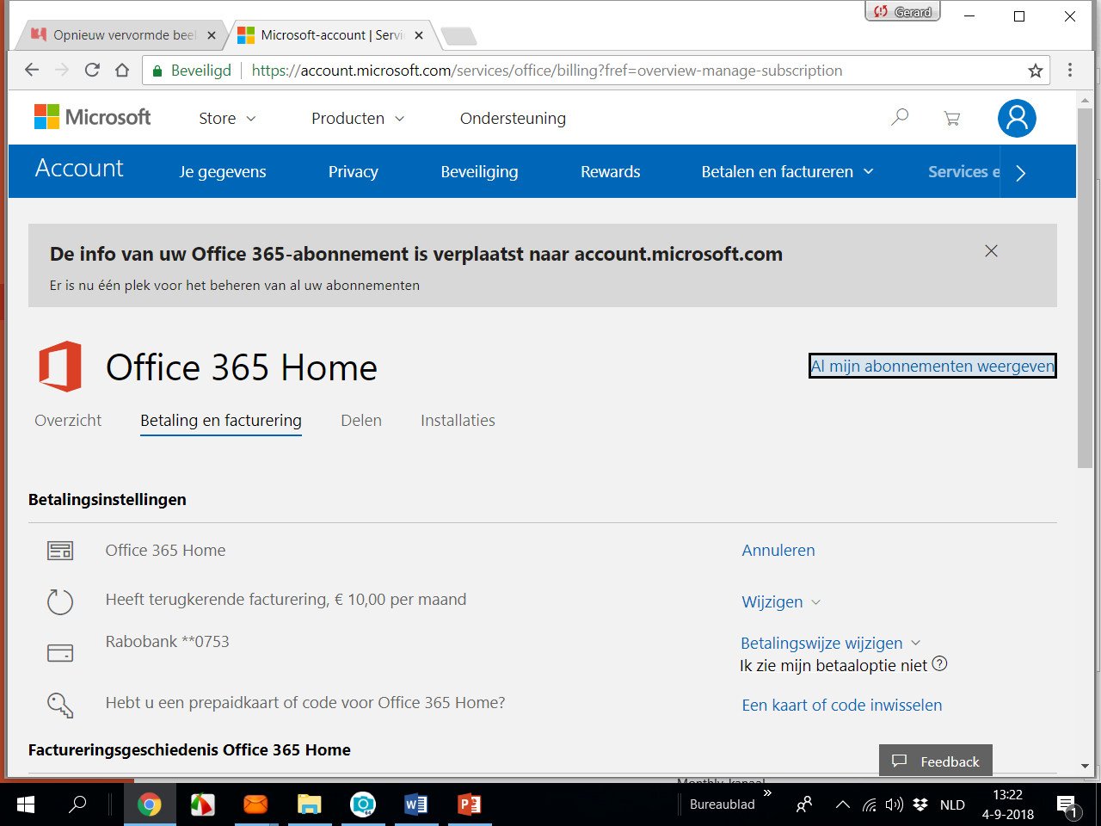Viewport: 1101px width, 826px height.
Task: Open the search magnifier in Microsoft header
Action: click(900, 117)
